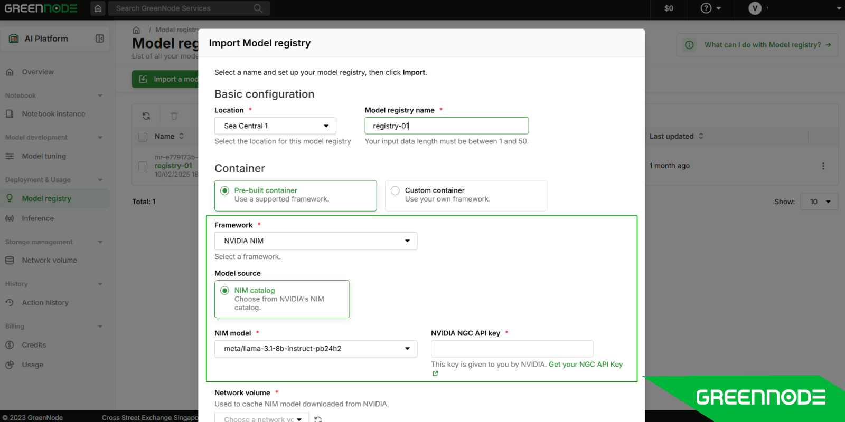The height and width of the screenshot is (422, 845).
Task: Click the GreenNode logo in top bar
Action: coord(41,8)
